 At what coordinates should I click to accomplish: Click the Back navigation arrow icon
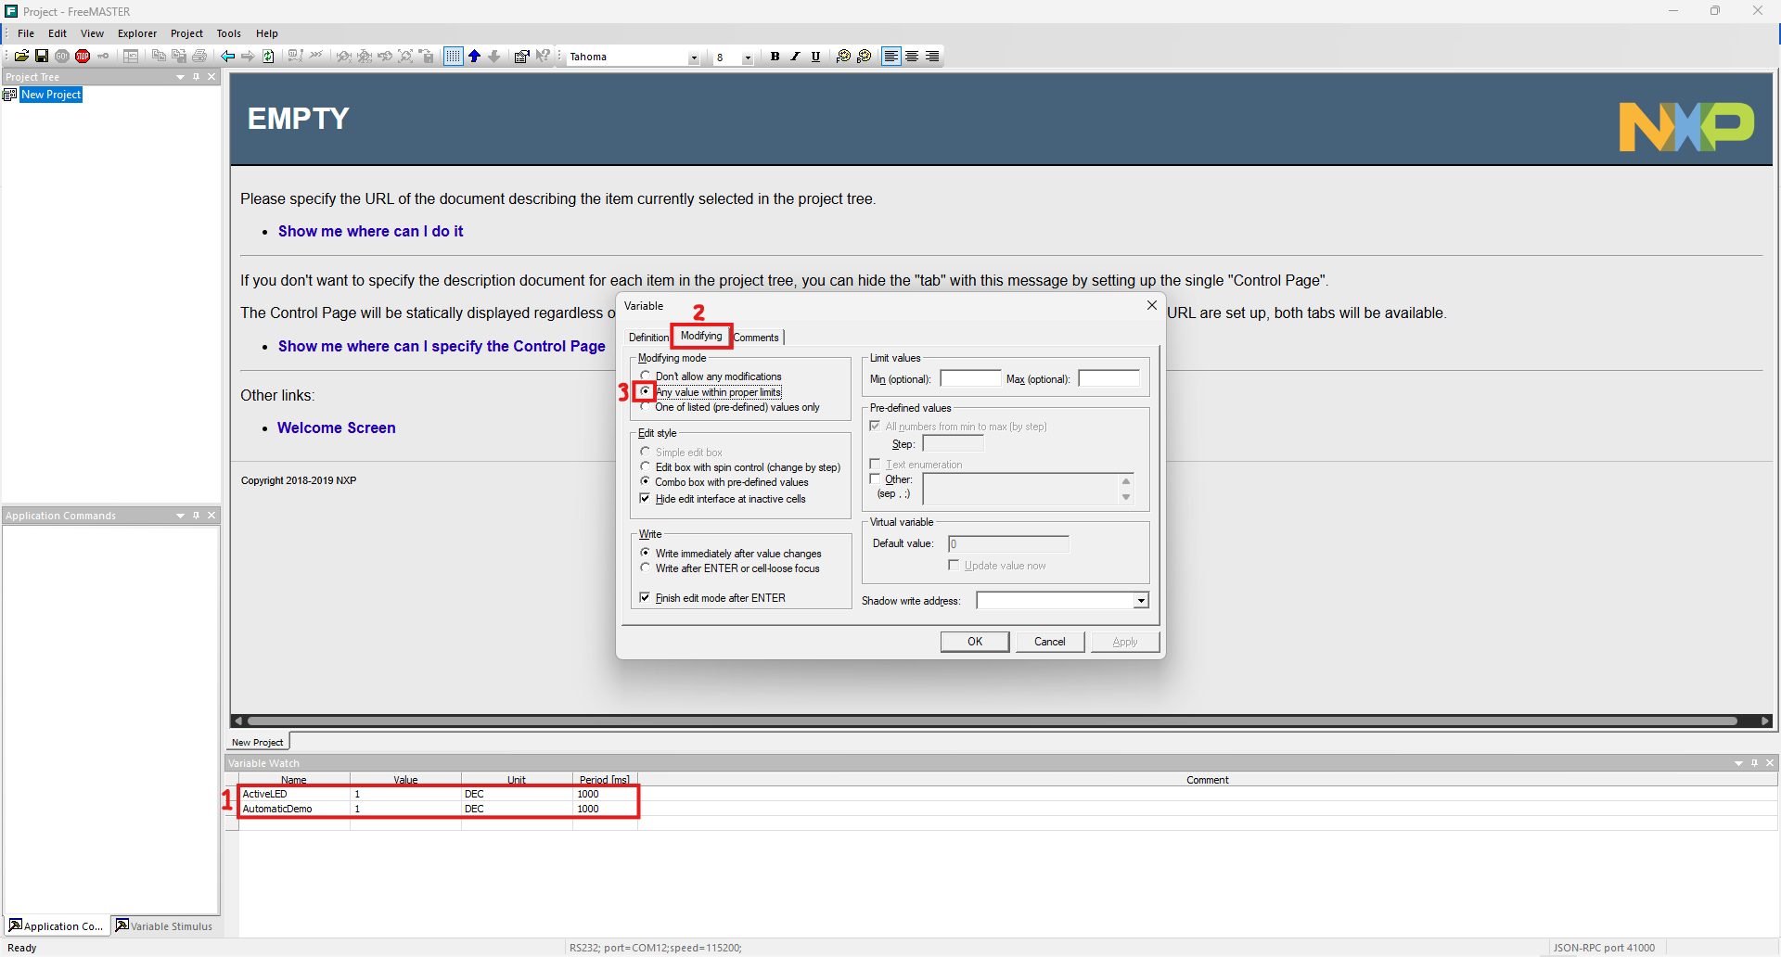227,57
